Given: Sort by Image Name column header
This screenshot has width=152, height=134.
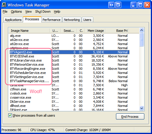Looking at the screenshot, I should [x=29, y=31].
